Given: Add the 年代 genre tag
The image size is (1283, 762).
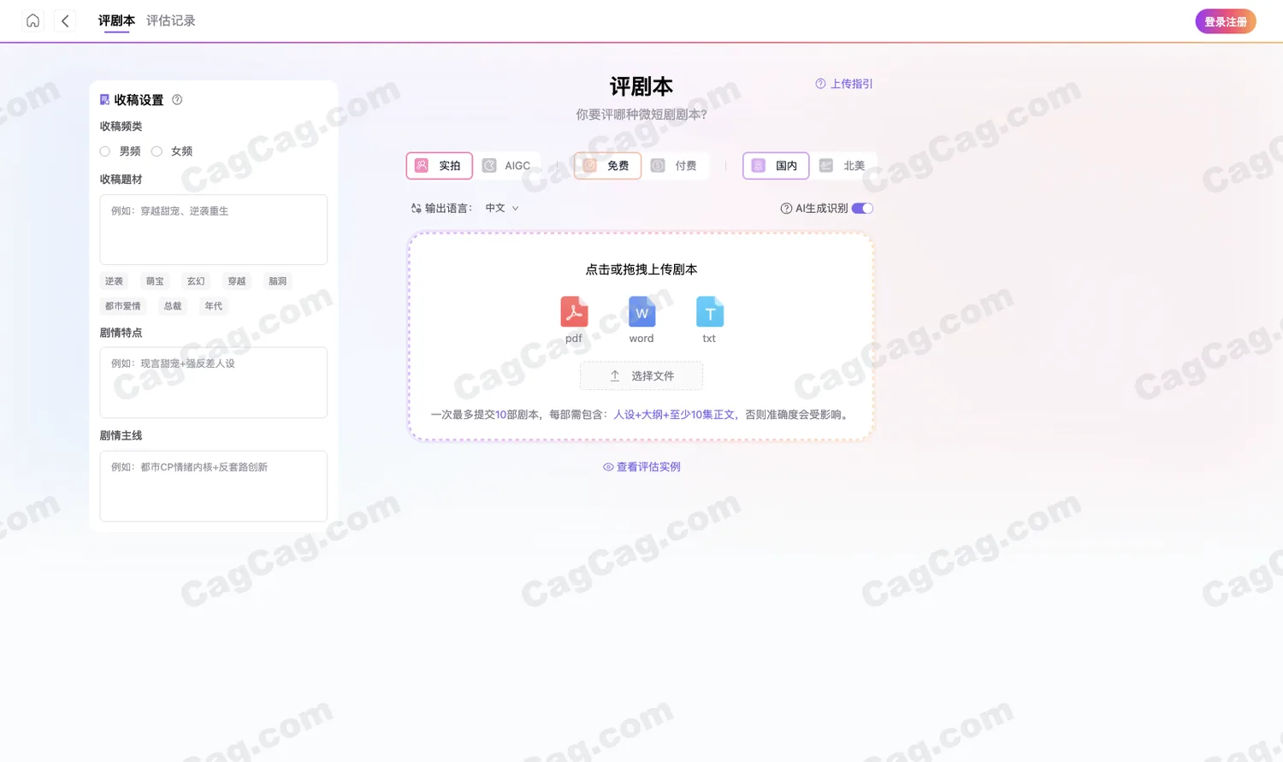Looking at the screenshot, I should (214, 306).
